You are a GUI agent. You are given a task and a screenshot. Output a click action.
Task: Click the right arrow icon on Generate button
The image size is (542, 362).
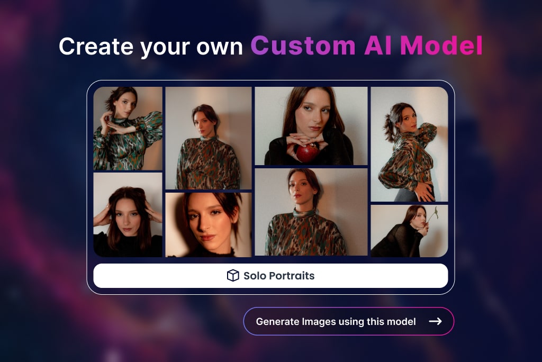(435, 321)
